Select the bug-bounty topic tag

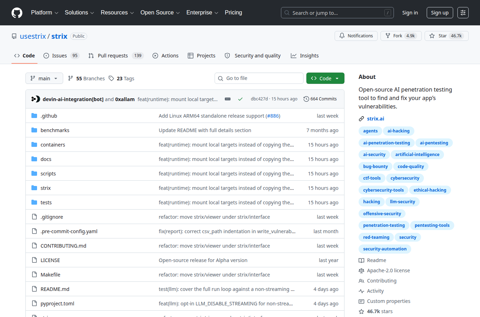click(375, 166)
